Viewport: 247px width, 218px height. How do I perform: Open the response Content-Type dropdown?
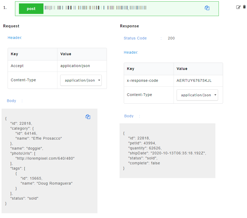click(x=197, y=95)
